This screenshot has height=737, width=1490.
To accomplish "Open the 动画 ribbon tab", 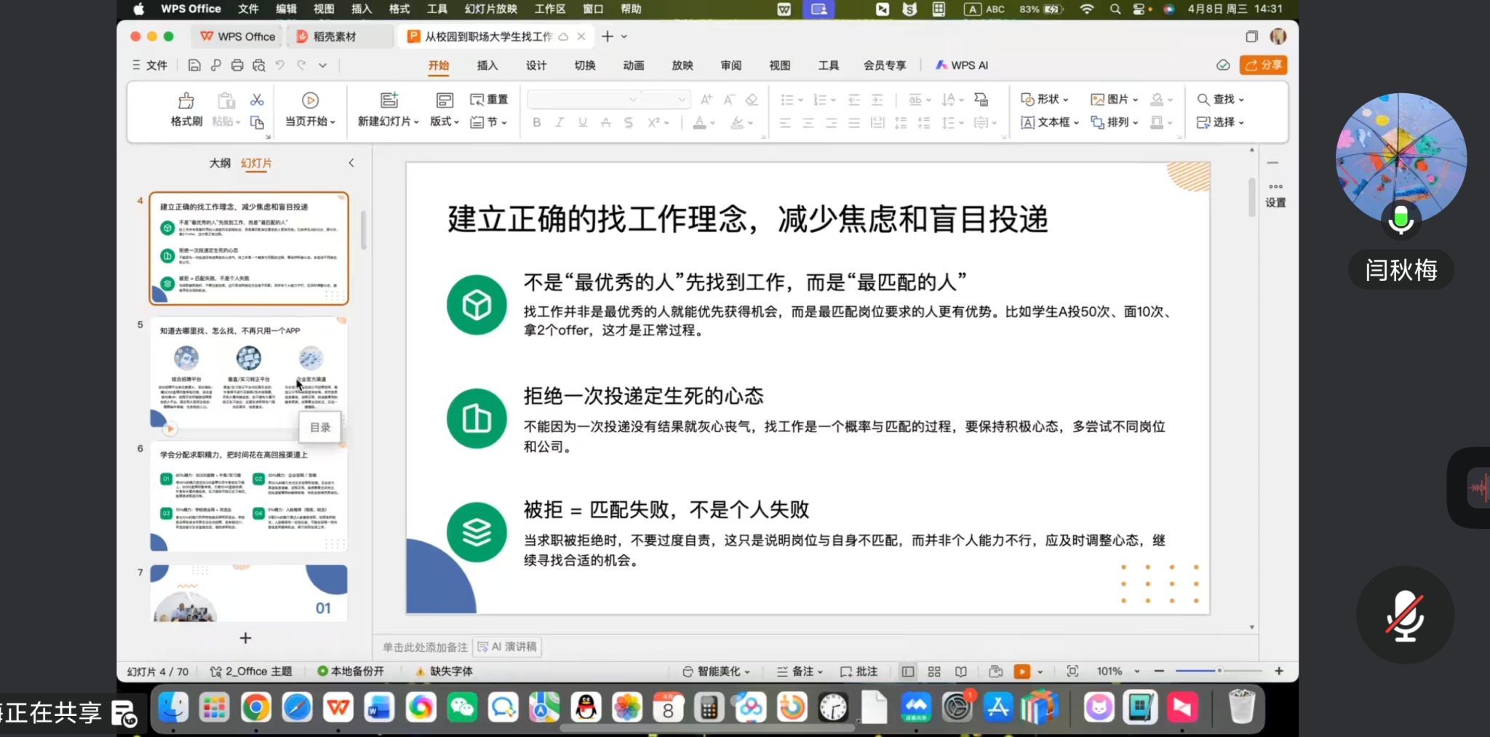I will 633,65.
